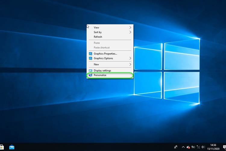
Task: Open the volume speaker tray icon
Action: click(x=203, y=147)
